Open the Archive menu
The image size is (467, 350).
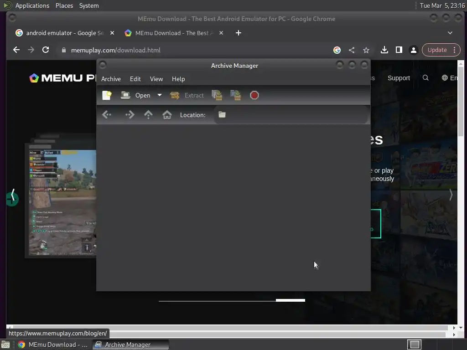point(111,79)
